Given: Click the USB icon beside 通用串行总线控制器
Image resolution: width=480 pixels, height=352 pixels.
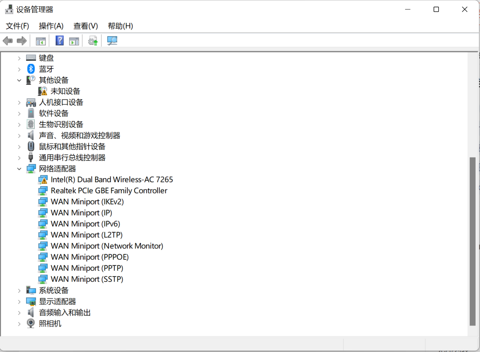Looking at the screenshot, I should [31, 157].
